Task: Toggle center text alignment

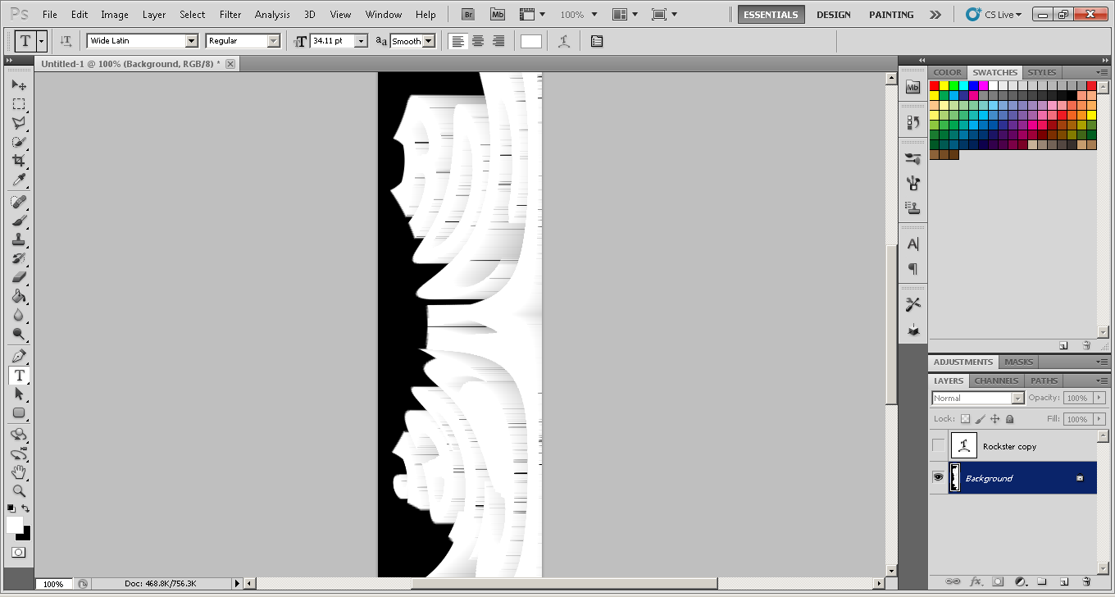Action: coord(478,41)
